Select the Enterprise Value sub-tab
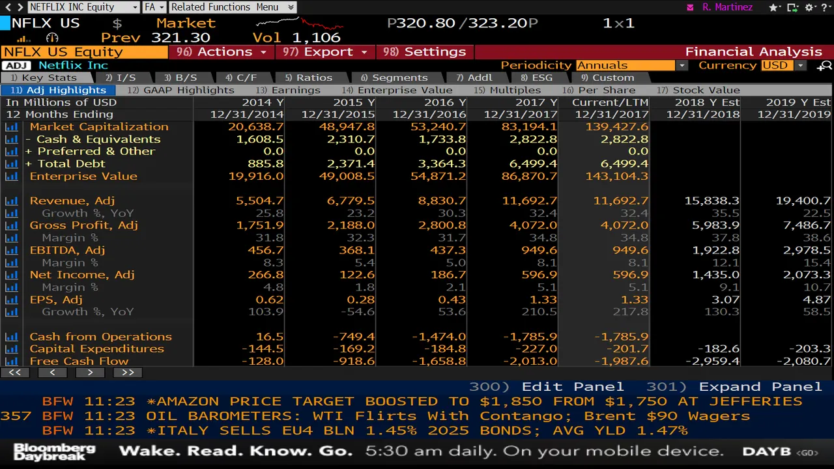 (397, 90)
